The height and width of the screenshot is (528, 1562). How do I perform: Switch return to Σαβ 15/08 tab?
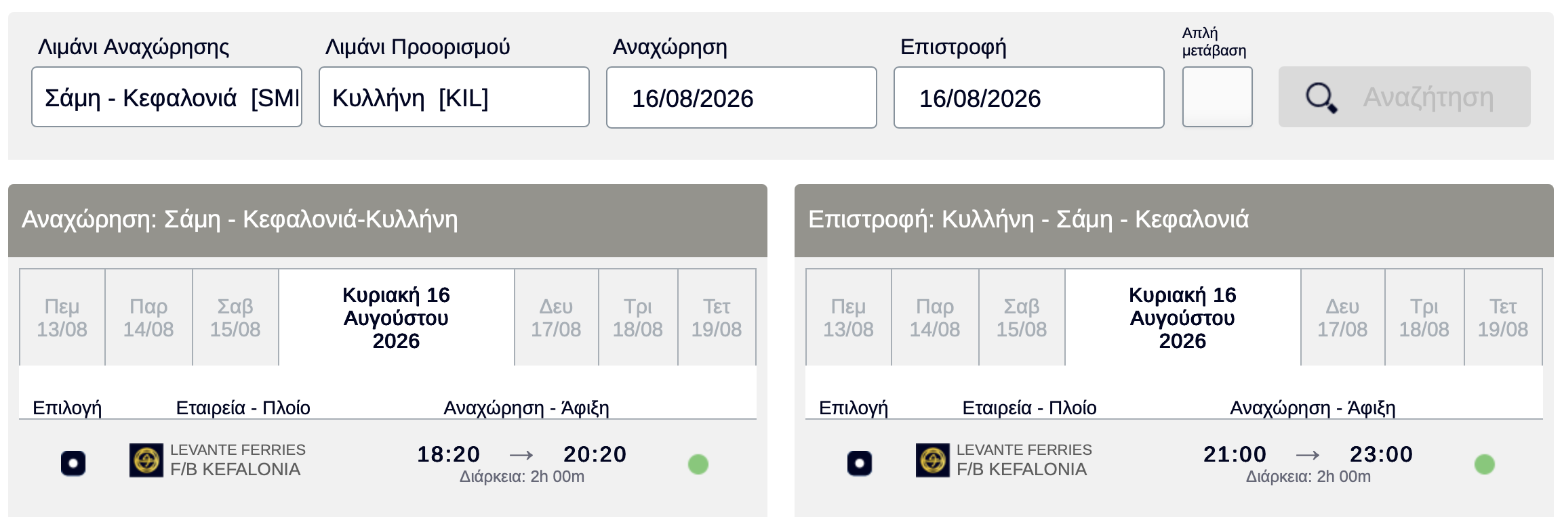[1022, 317]
